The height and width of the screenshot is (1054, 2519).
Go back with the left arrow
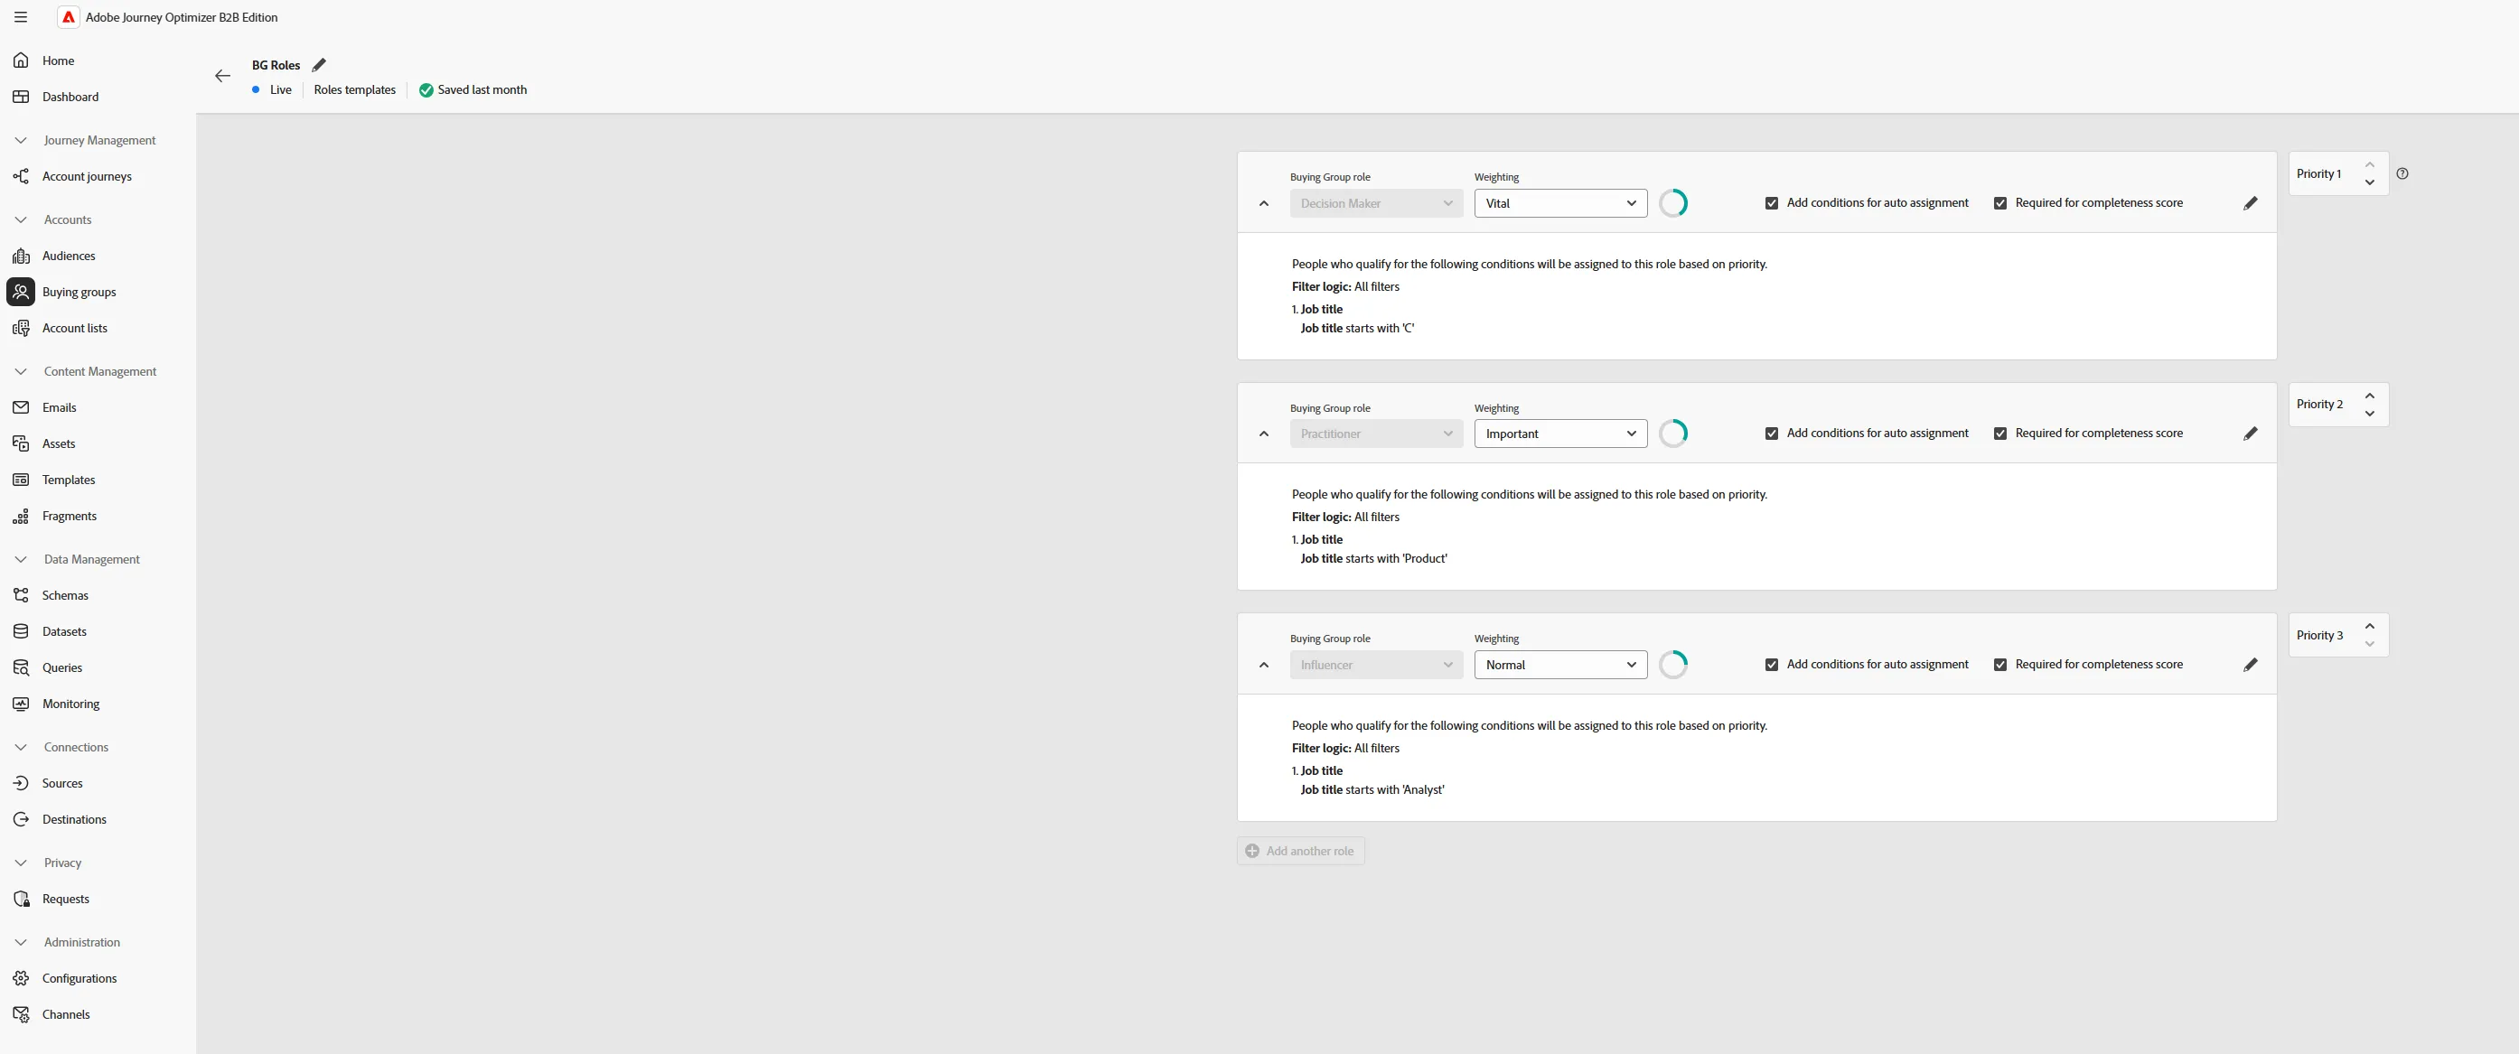223,76
